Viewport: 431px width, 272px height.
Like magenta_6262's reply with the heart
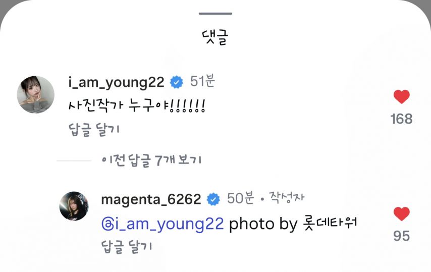(x=401, y=214)
